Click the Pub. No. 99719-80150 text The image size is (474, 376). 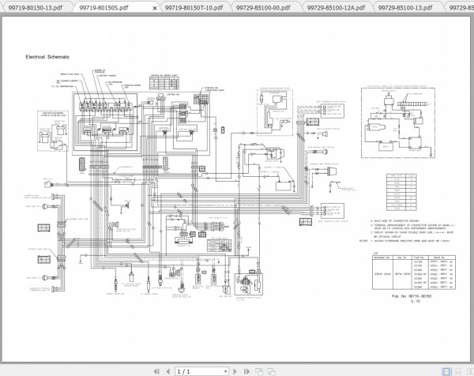tap(412, 296)
